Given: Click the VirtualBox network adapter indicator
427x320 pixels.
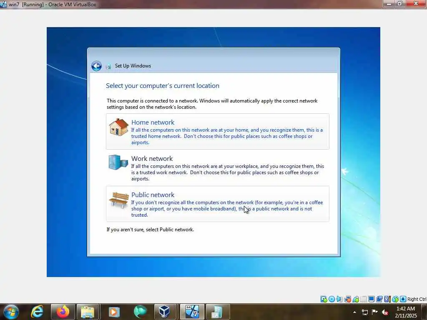Looking at the screenshot, I should tap(347, 299).
